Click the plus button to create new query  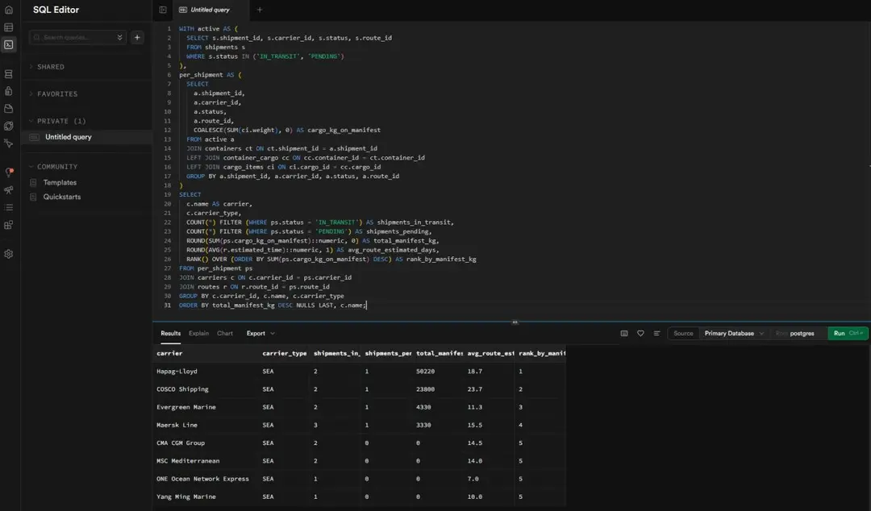point(137,37)
